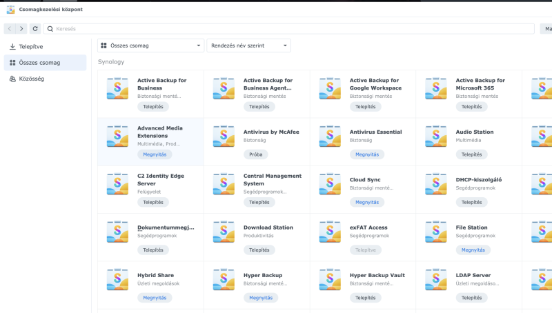
Task: Click the Synology section heading
Action: pos(111,62)
